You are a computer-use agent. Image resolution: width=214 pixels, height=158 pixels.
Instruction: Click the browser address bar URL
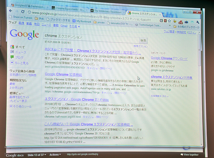91,17
